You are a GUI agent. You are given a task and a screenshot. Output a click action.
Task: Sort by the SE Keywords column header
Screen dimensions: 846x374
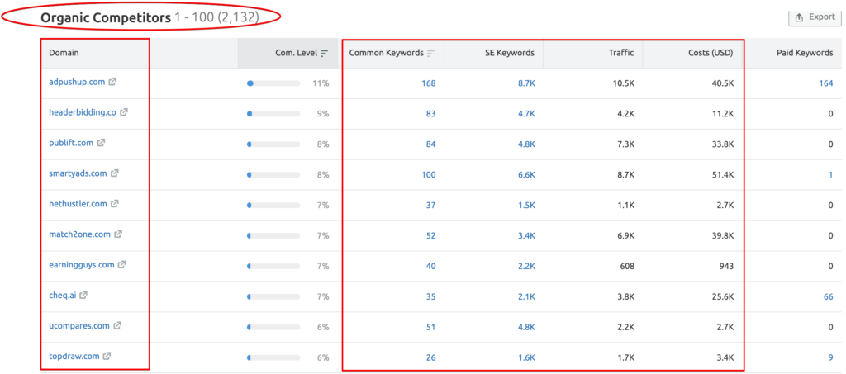click(x=493, y=53)
